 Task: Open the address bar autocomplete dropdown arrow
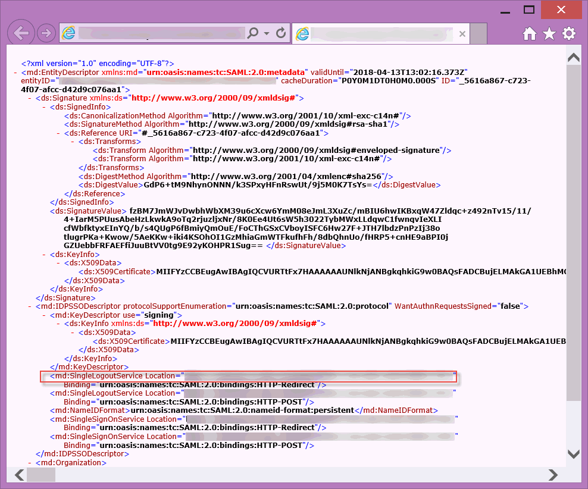click(267, 33)
